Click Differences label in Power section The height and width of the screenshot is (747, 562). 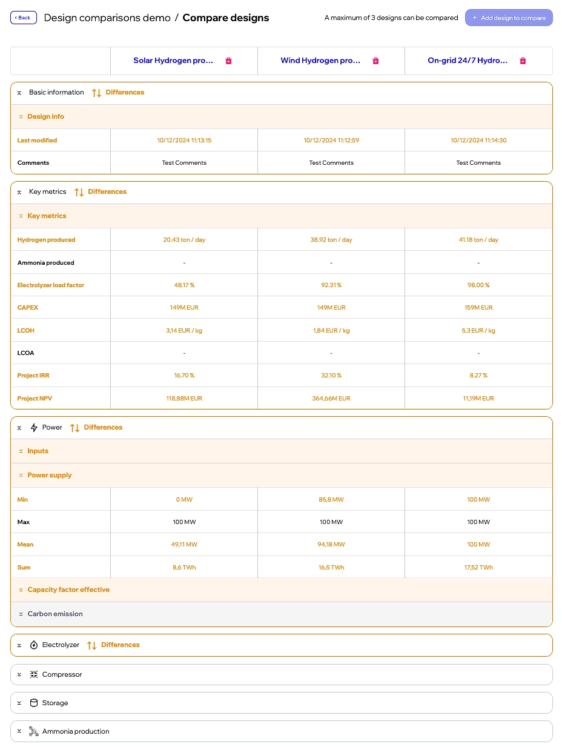pyautogui.click(x=103, y=428)
